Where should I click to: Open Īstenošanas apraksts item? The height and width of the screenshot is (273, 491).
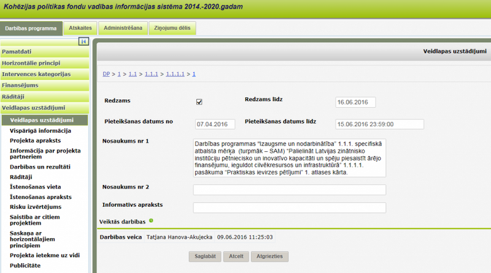(41, 196)
